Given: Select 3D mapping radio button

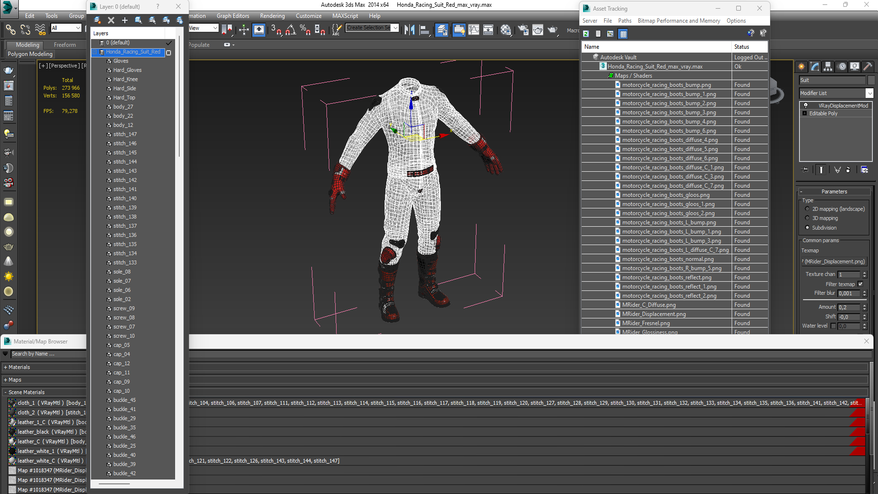Looking at the screenshot, I should [x=807, y=218].
